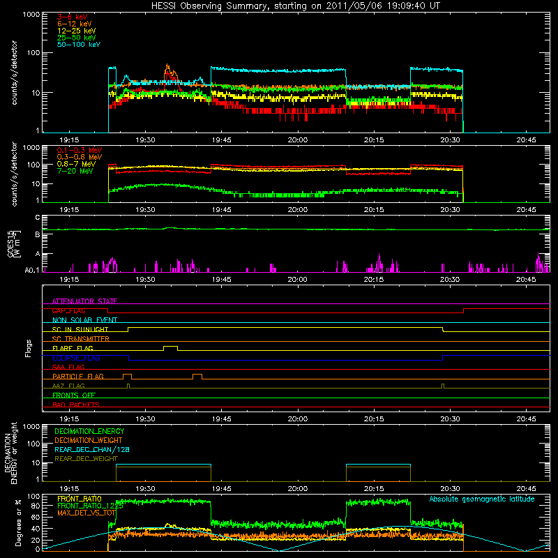Viewport: 558px width, 558px height.
Task: Select the 50-100 keV legend label
Action: (x=79, y=45)
